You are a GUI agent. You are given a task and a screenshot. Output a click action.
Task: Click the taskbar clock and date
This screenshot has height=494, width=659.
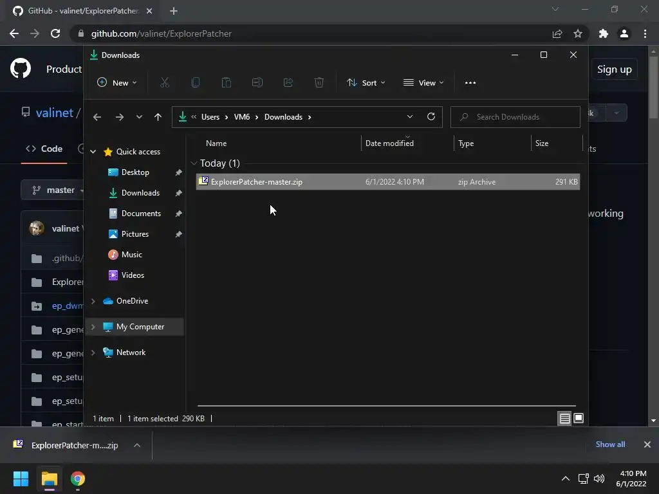point(631,479)
